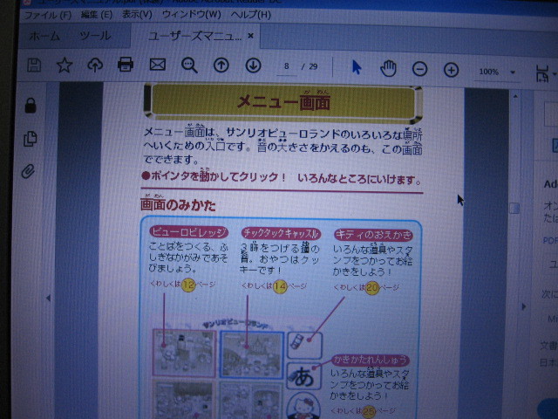Switch to ホーム tab
Image resolution: width=558 pixels, height=419 pixels.
44,36
